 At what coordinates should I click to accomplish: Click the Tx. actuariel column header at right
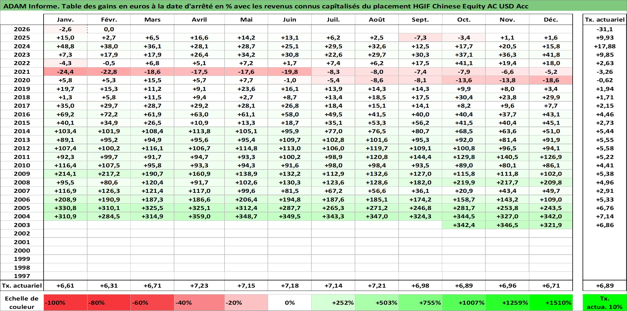pos(605,19)
